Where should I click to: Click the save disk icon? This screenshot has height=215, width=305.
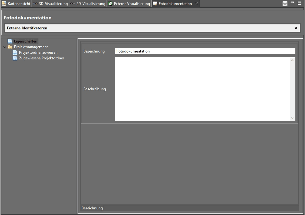click(285, 3)
